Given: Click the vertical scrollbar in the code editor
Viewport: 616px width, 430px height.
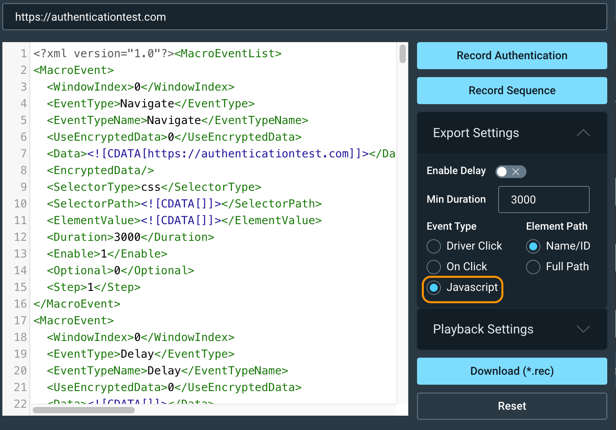Looking at the screenshot, I should click(x=402, y=54).
